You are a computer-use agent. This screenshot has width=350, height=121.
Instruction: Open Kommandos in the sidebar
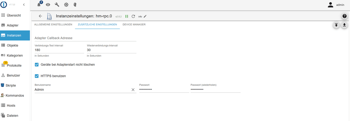point(15,95)
